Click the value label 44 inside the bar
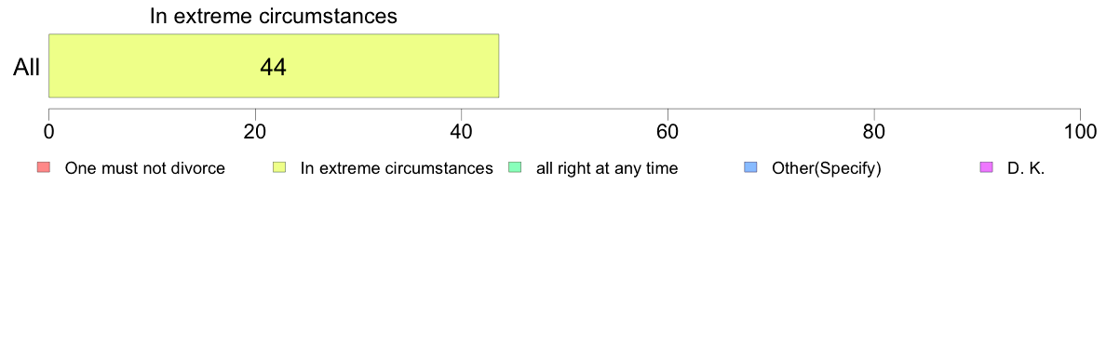Screen dimensions: 1106x342 tap(274, 67)
